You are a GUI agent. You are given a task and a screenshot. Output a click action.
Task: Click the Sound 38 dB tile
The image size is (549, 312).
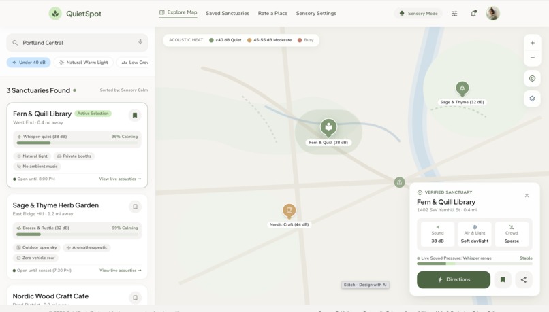point(438,234)
